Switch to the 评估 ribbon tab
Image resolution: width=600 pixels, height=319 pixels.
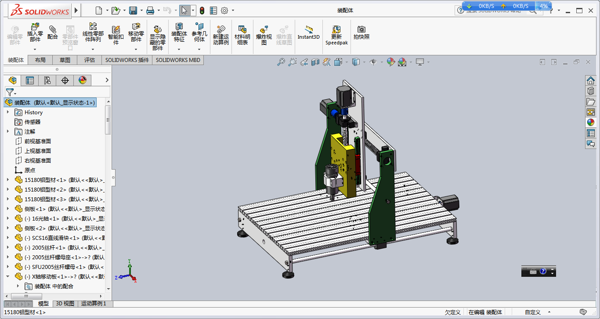coord(90,60)
